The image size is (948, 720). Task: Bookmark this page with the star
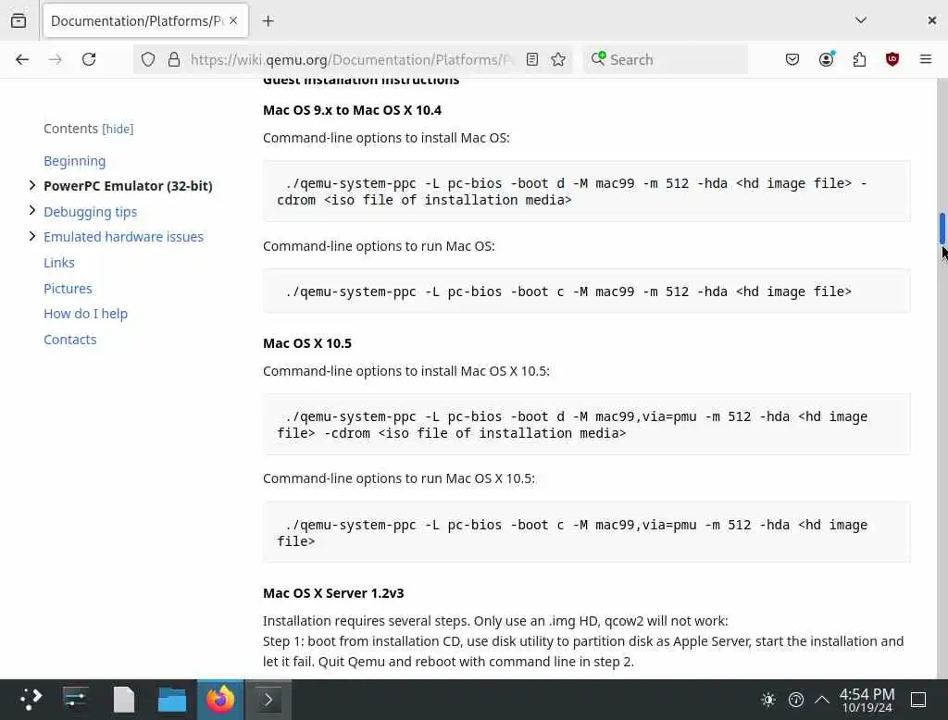558,59
